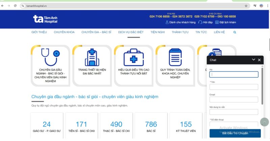Click the Bắt Đầu Trò Chuyện button
Screen dimensions: 270x141
(235, 133)
